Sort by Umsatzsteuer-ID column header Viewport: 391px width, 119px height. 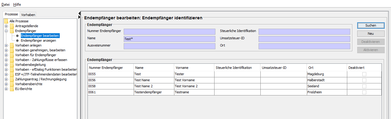pos(284,68)
